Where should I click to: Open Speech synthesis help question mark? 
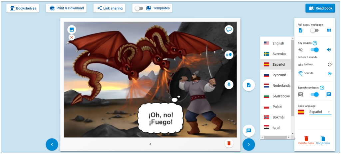322,88
